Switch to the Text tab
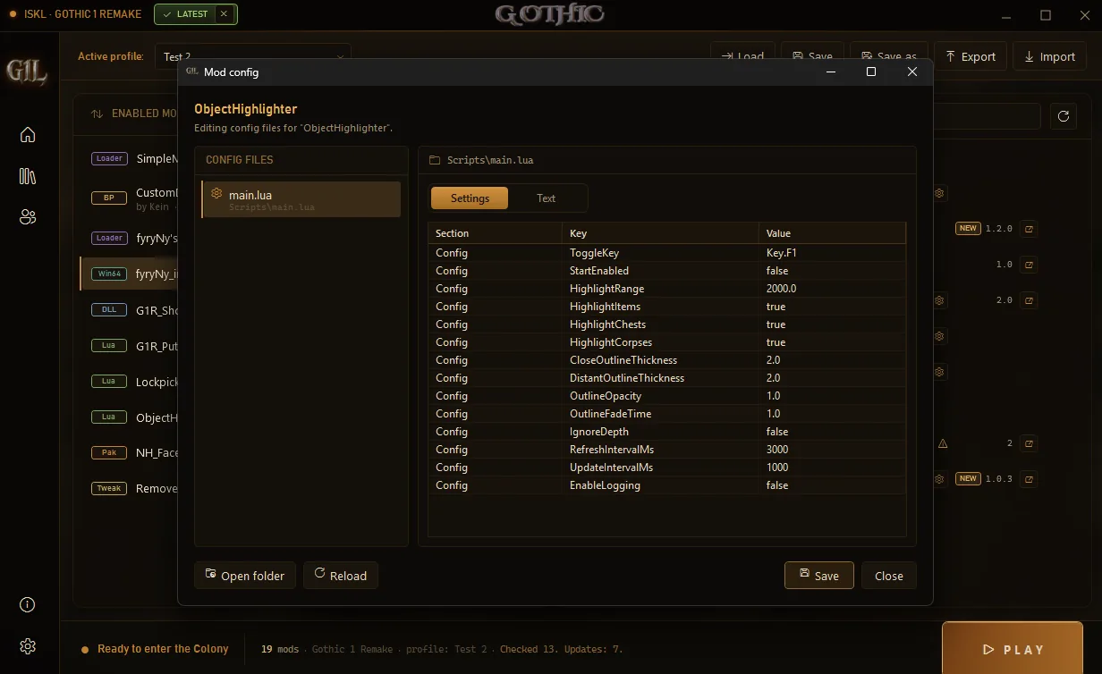1102x674 pixels. [x=546, y=198]
